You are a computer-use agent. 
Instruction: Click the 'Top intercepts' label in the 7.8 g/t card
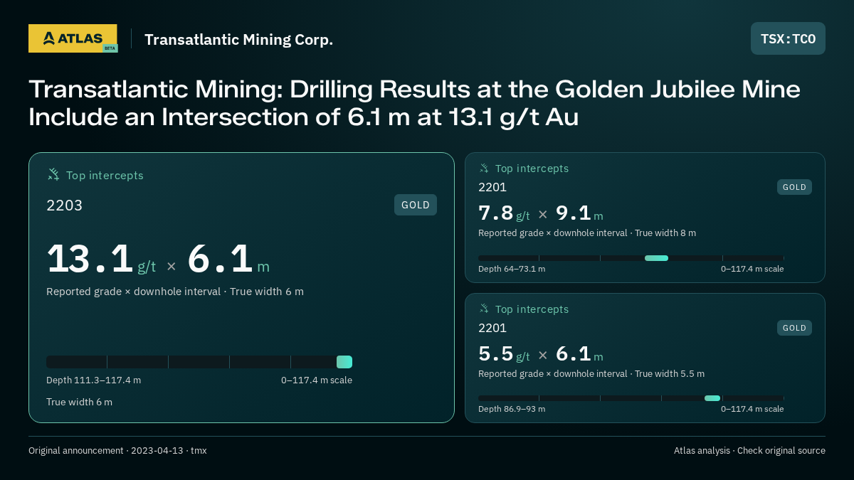pos(532,169)
